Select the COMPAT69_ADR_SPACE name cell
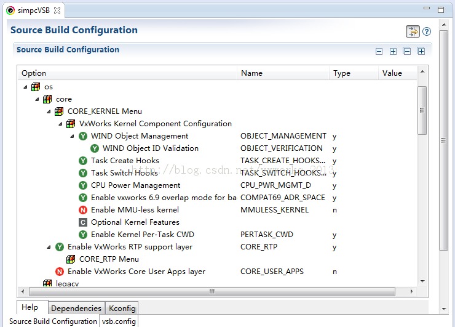This screenshot has height=327, width=455. [283, 198]
